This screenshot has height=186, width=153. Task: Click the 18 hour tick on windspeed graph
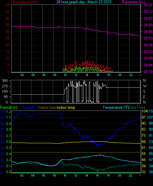point(109,75)
